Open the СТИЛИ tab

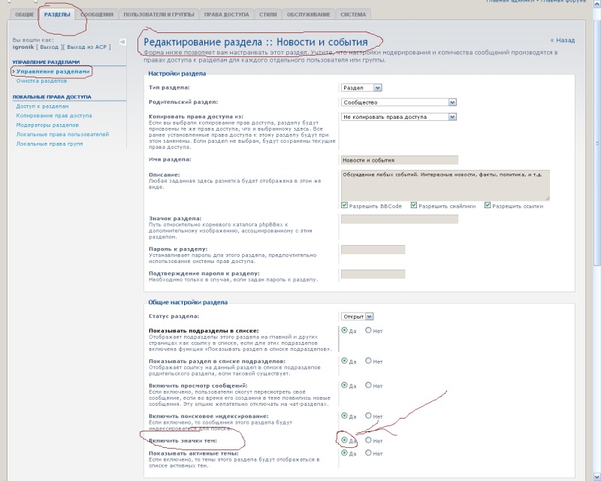point(267,14)
